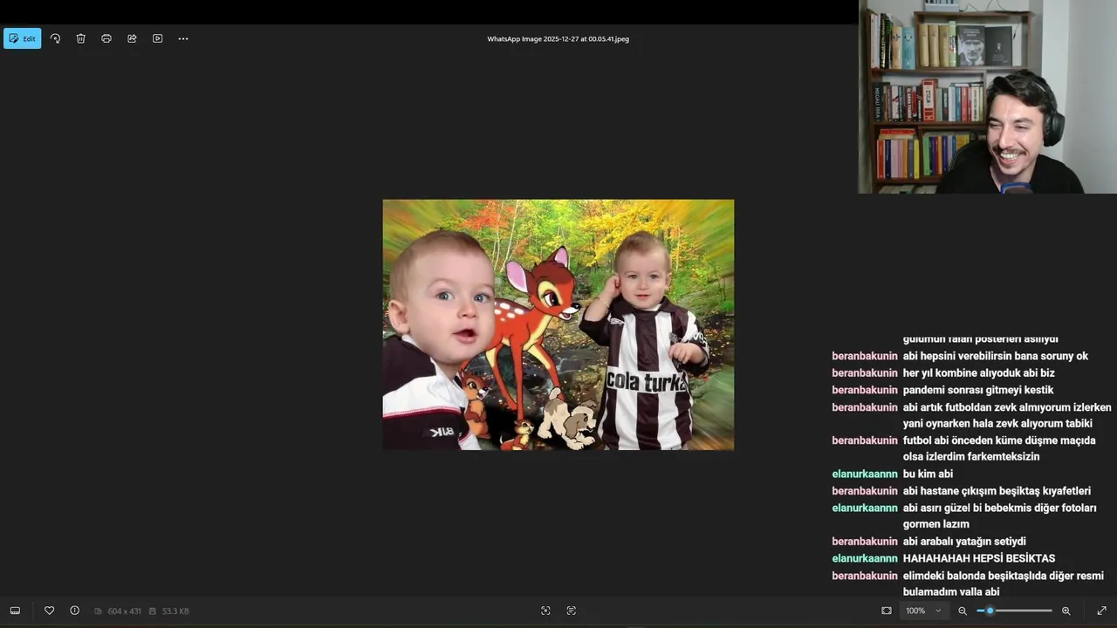Click chat message 'bu kim abi'
This screenshot has width=1117, height=628.
[928, 474]
